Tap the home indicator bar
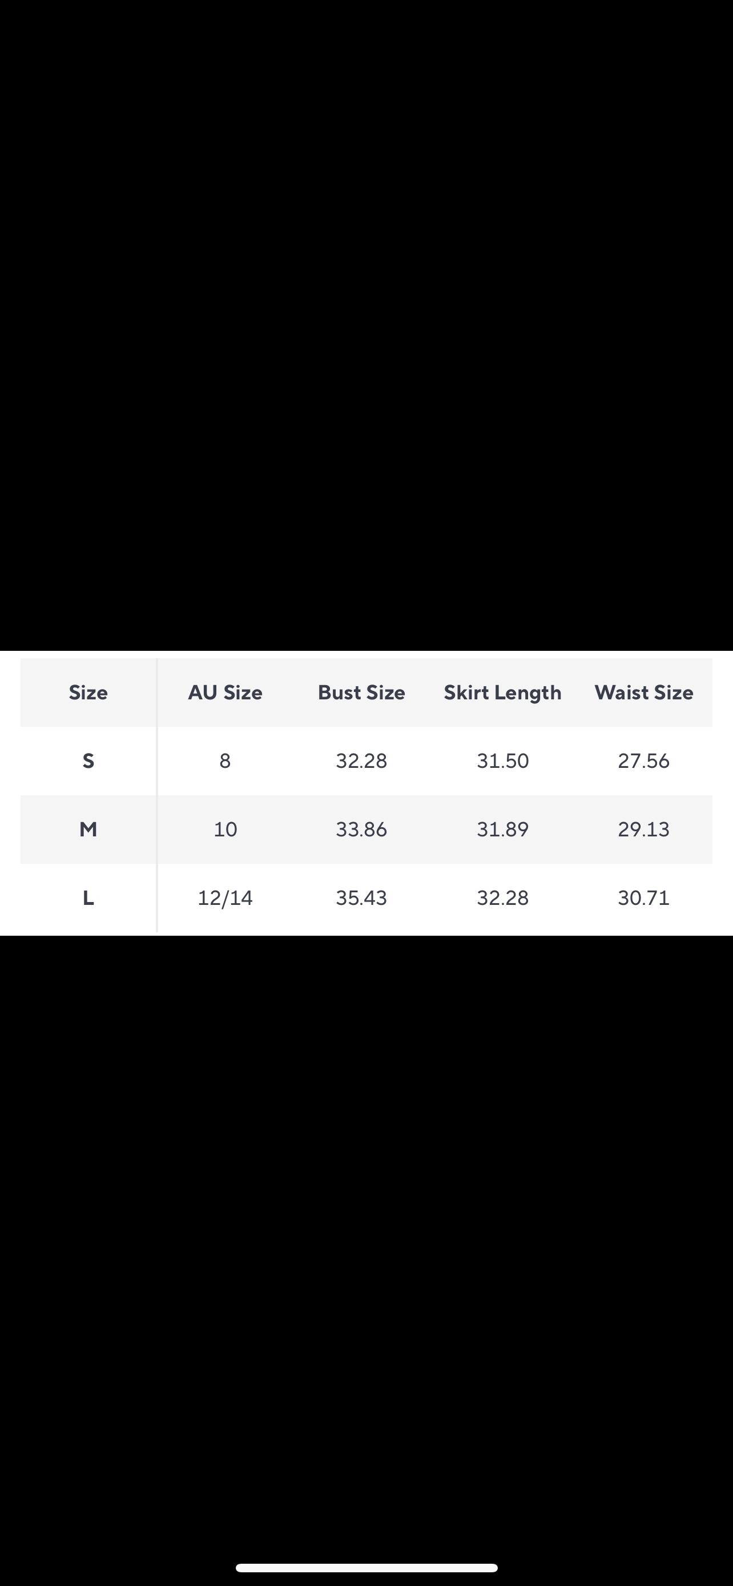The width and height of the screenshot is (733, 1586). (x=366, y=1568)
